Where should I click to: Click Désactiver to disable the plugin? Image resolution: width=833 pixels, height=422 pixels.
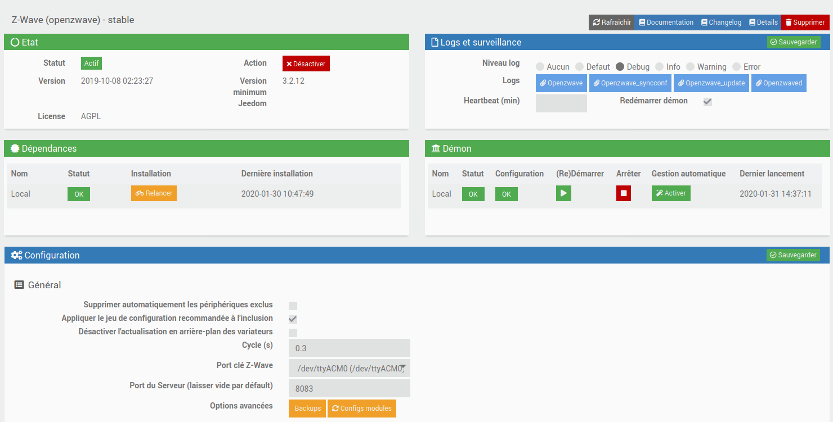click(306, 63)
